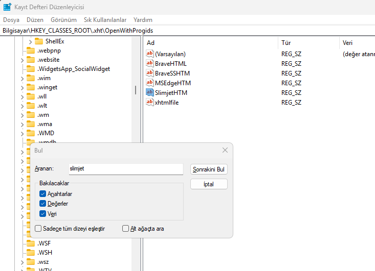The image size is (375, 271).
Task: Click the Veri column header
Action: 357,43
